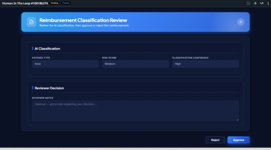Viewport: 271px width, 150px height.
Task: Open the three-dot more options menu
Action: (x=268, y=3)
